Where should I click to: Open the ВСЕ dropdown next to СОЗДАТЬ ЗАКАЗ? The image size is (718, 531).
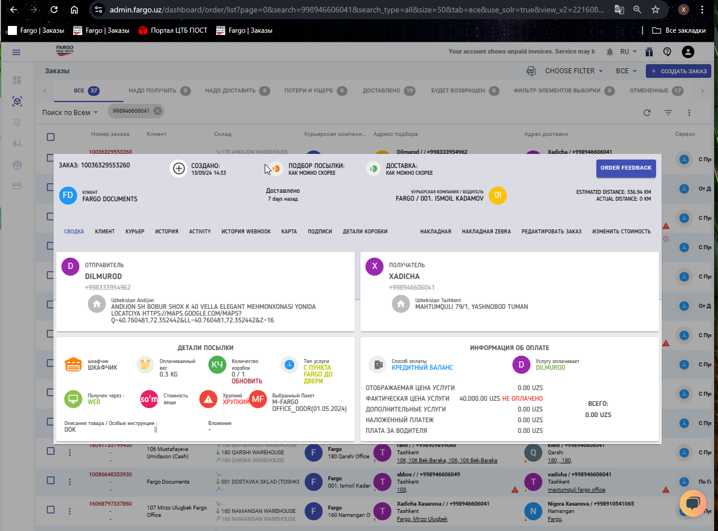pos(626,71)
